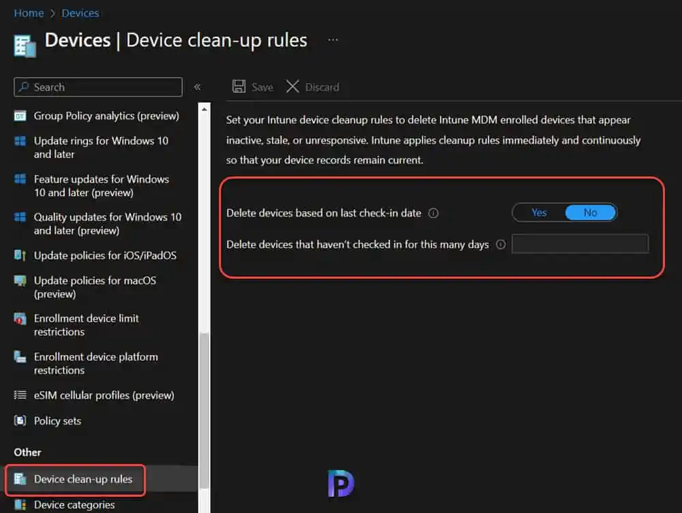
Task: Click the text 'Delete devices based on last check-in date'
Action: pos(323,213)
